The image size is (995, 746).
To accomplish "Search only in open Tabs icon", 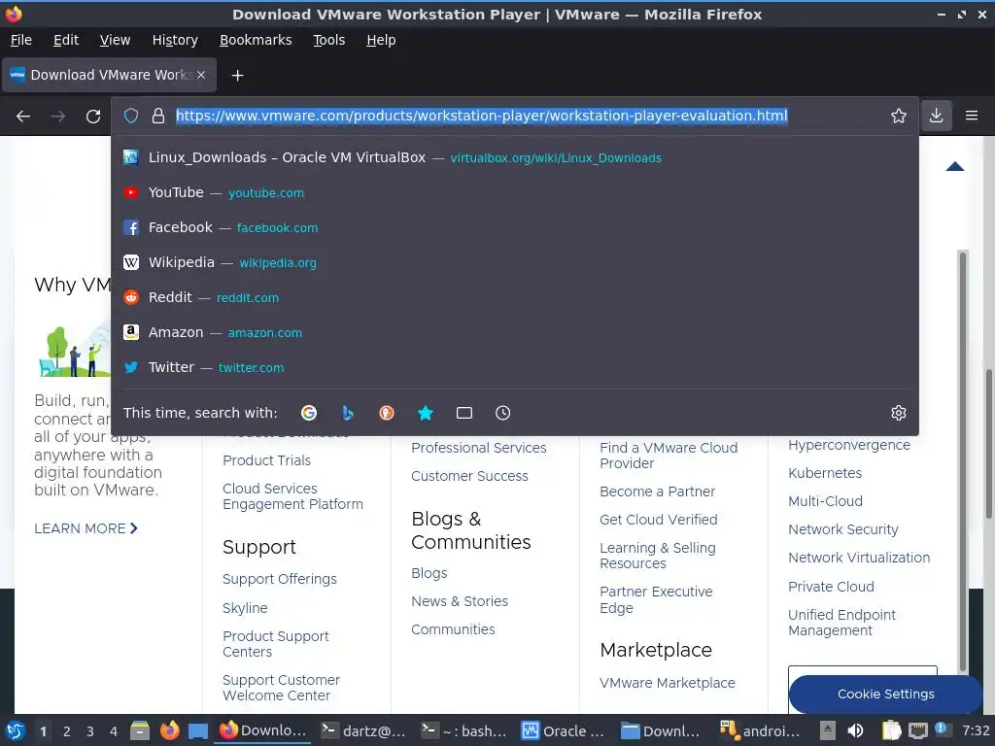I will 463,413.
